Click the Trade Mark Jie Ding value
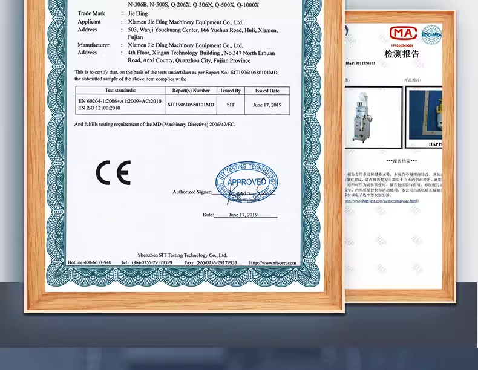 [139, 13]
